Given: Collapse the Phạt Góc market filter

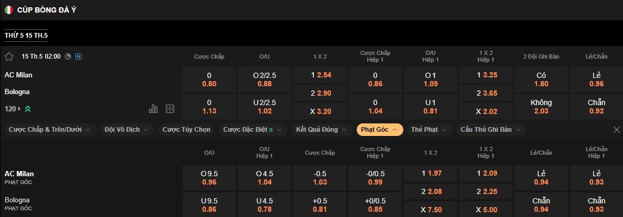Looking at the screenshot, I should pyautogui.click(x=380, y=130).
